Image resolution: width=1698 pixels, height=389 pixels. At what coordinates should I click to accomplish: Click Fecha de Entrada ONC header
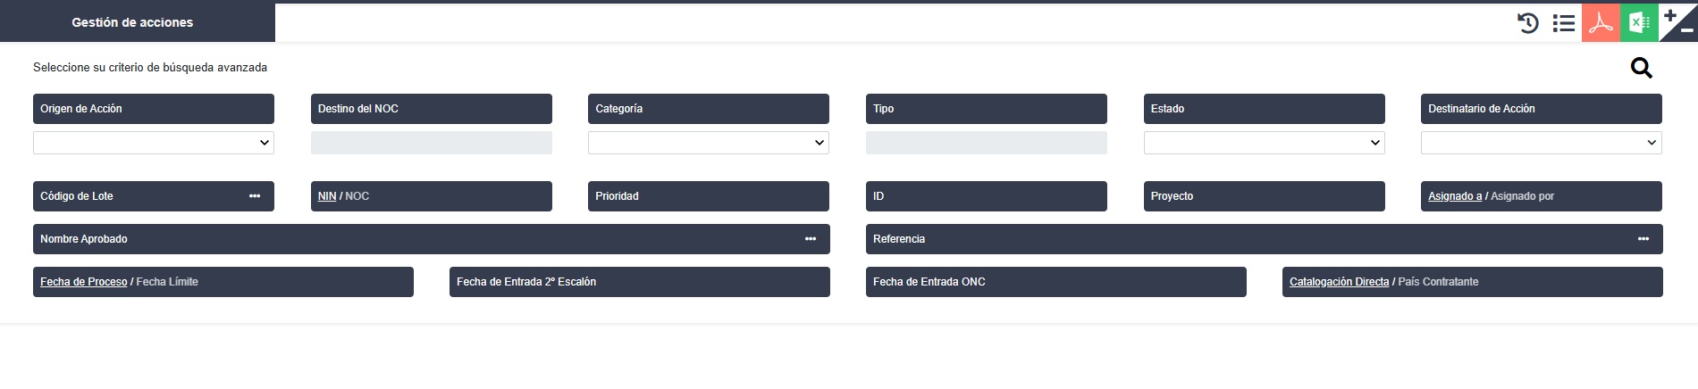(x=1056, y=282)
